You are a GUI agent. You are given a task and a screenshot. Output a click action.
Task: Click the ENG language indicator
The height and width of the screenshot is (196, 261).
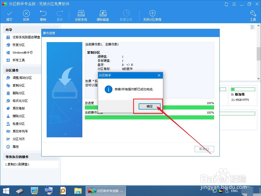[x=234, y=191]
